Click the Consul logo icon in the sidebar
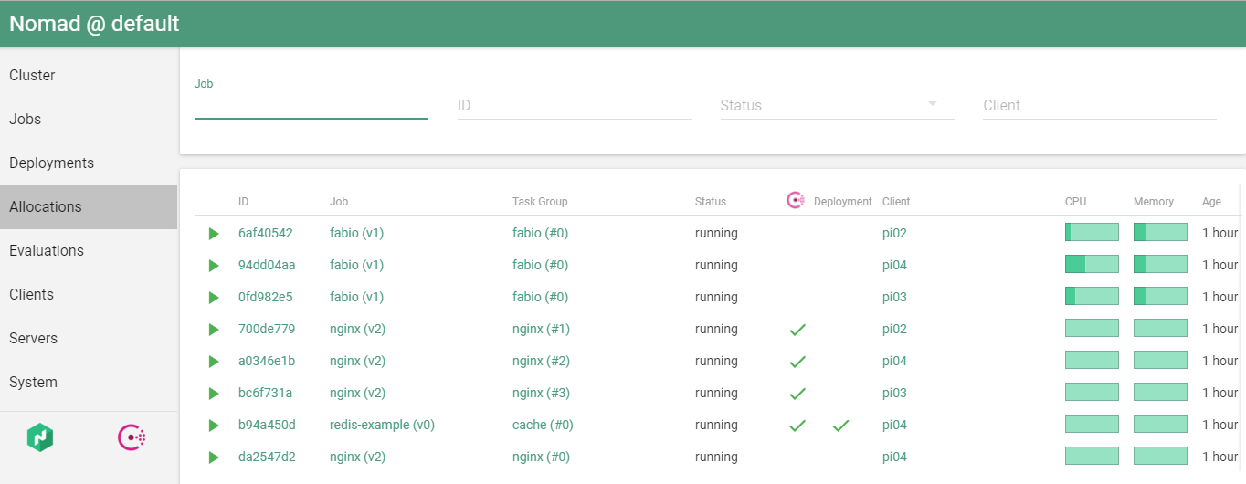This screenshot has width=1246, height=484. (x=132, y=437)
